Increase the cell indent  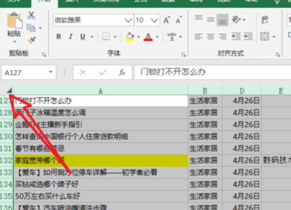pyautogui.click(x=248, y=36)
